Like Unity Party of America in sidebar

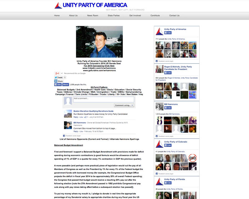pos(168,33)
